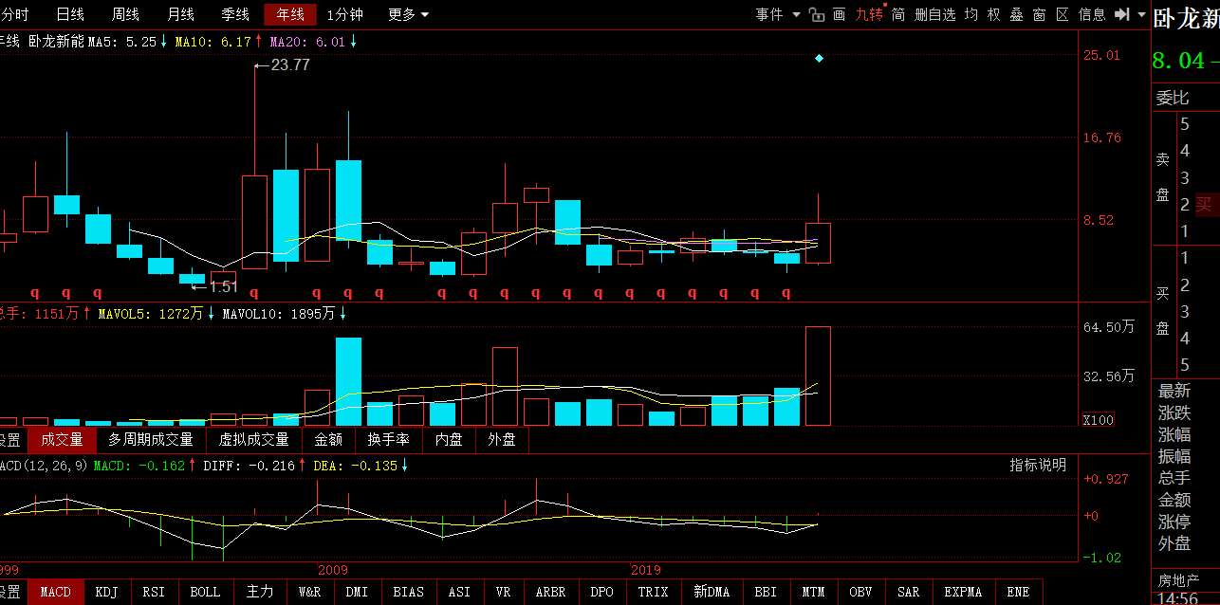
Task: Open the 画 drawing tools
Action: (x=839, y=14)
